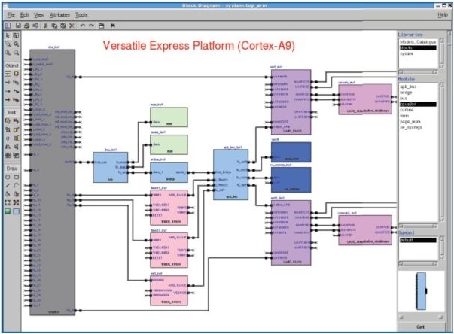This screenshot has height=334, width=454.
Task: Click the Module list vertical scrollbar
Action: click(442, 152)
